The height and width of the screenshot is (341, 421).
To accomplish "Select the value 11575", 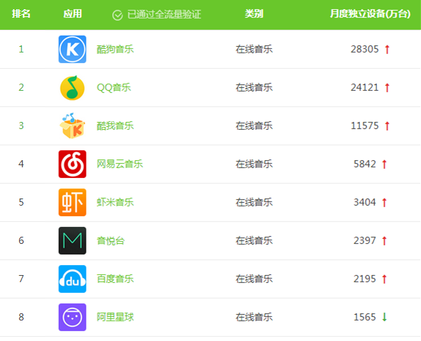I will (364, 125).
